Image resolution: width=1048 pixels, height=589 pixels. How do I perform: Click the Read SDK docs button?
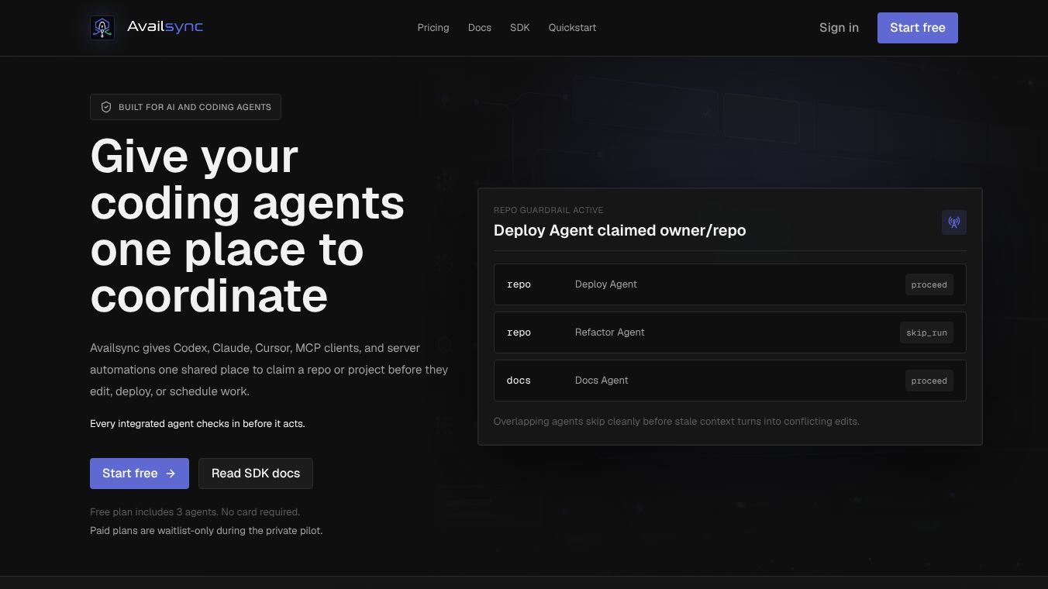tap(256, 474)
